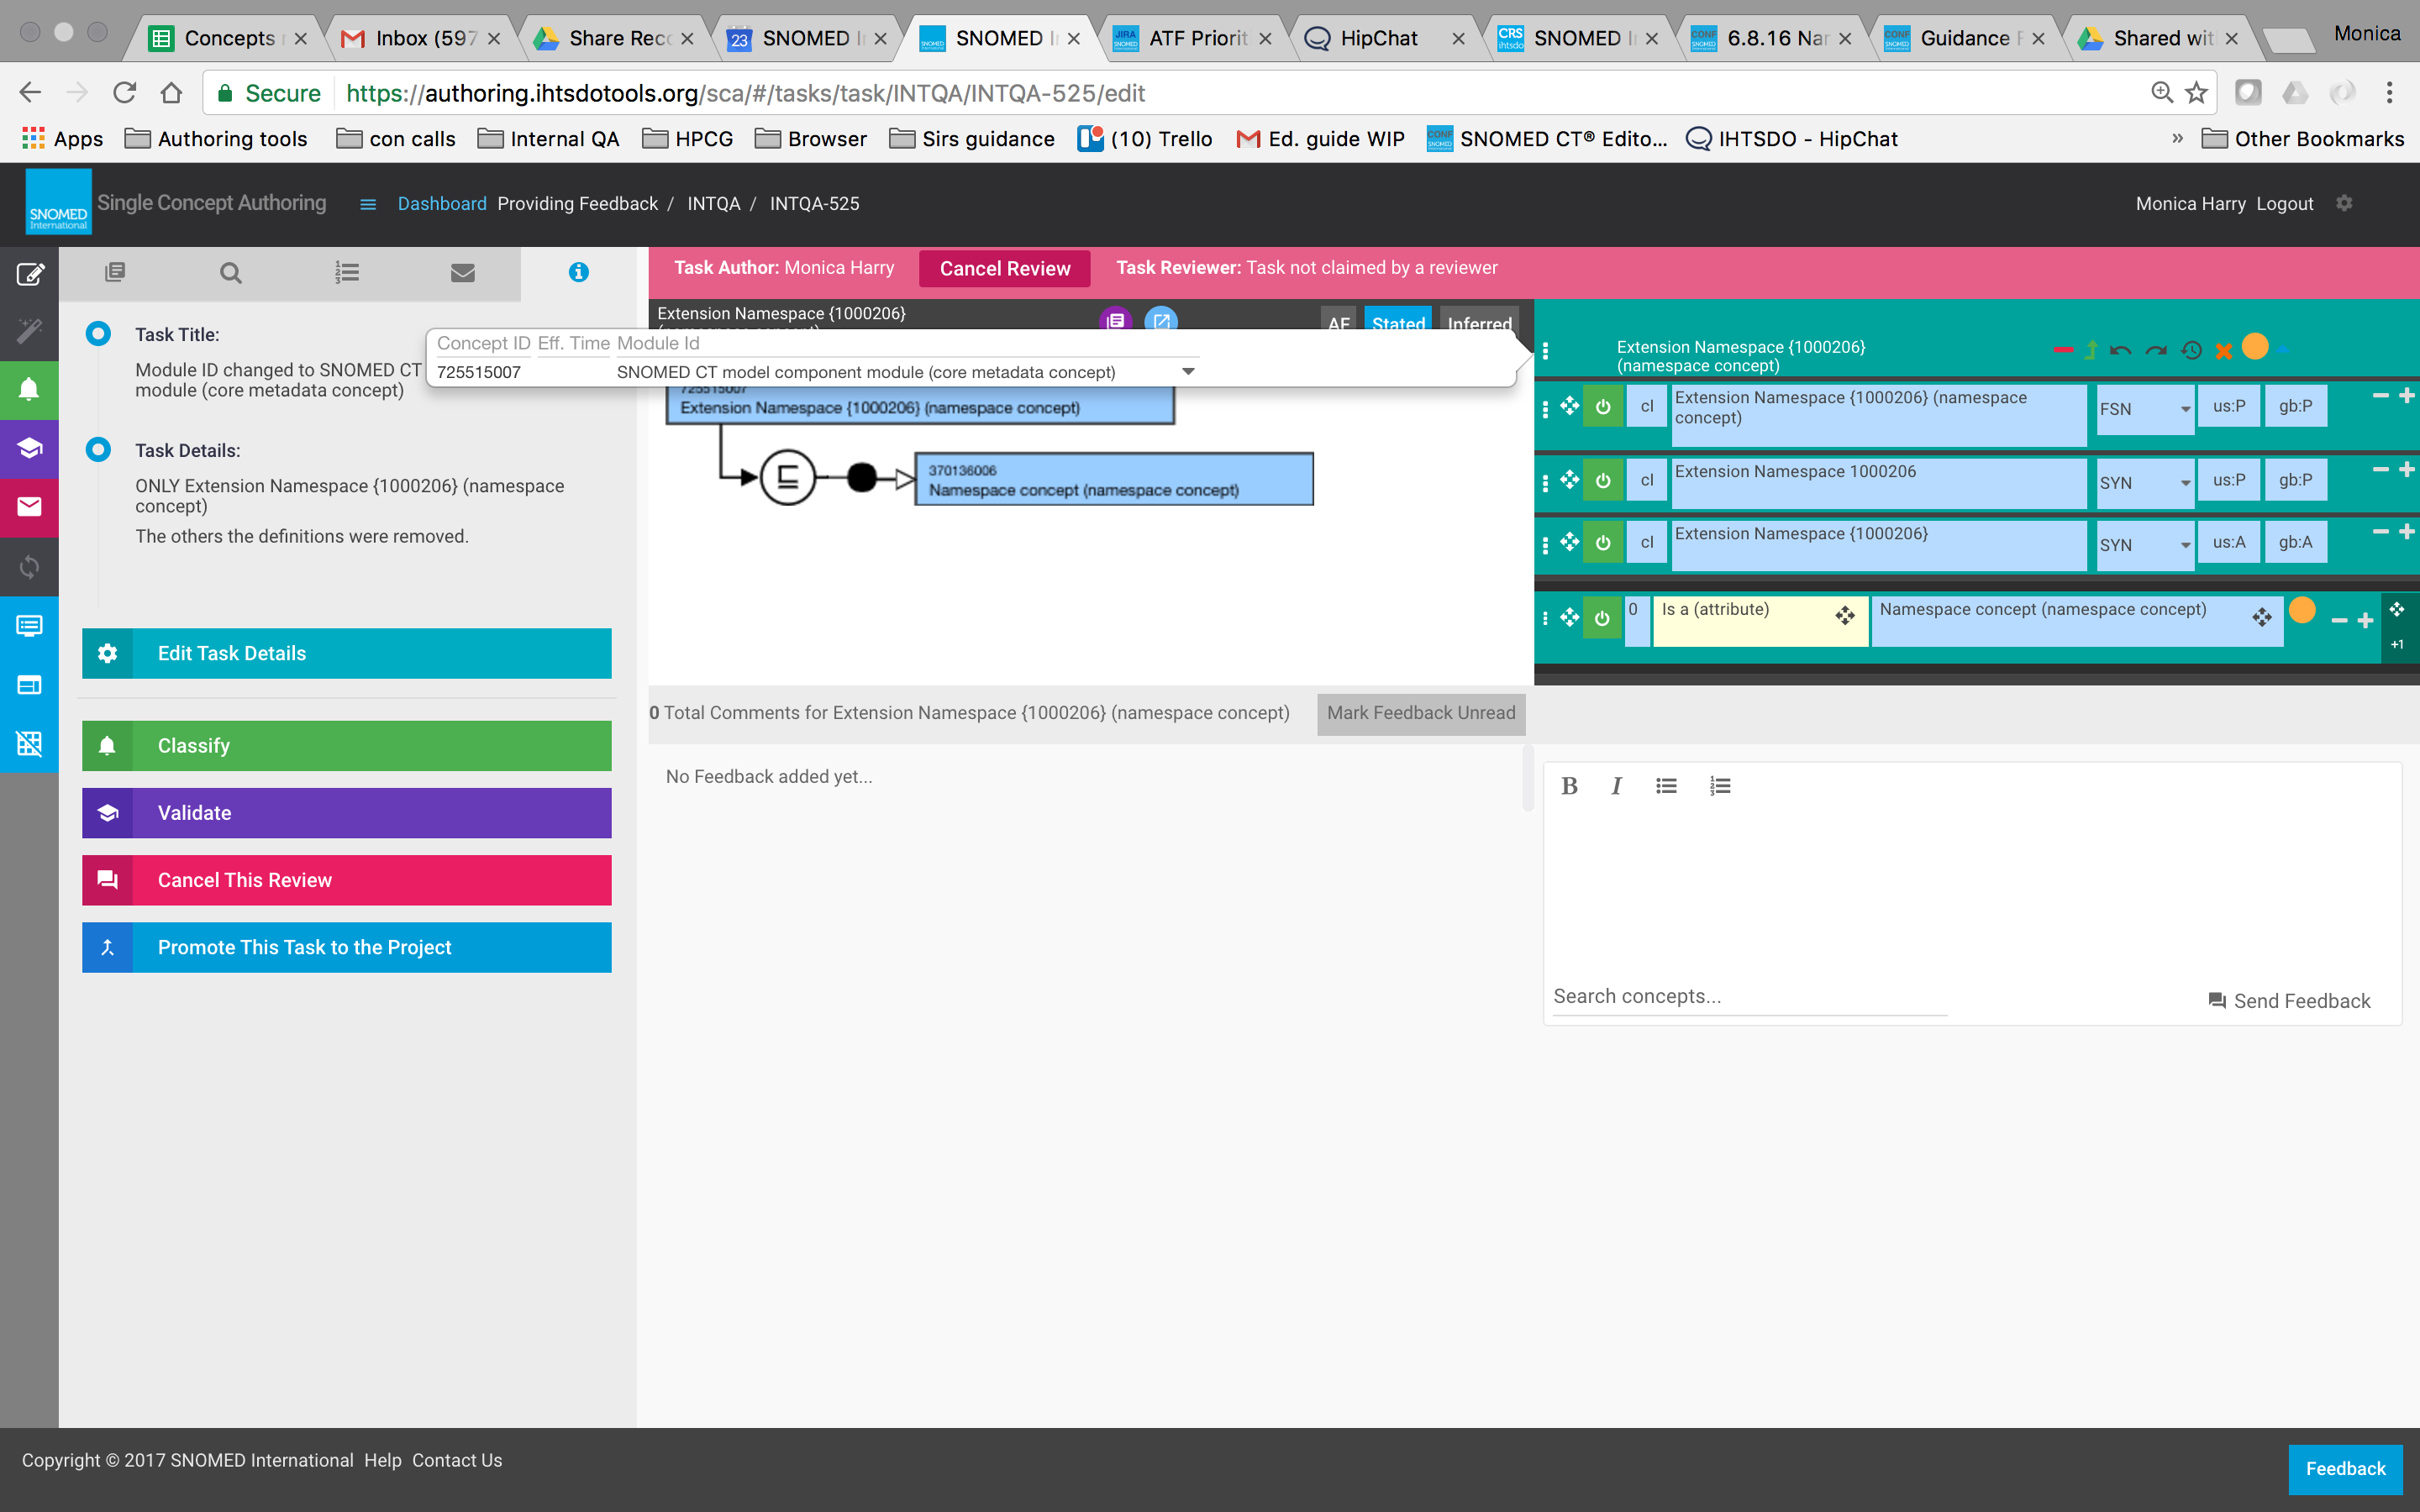Click the orange circle in concept header
2420x1512 pixels.
(x=2255, y=346)
